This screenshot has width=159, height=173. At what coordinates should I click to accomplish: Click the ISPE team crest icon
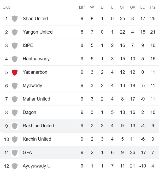click(x=15, y=45)
